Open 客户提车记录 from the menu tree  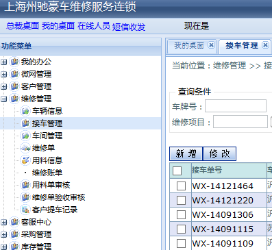(x=55, y=210)
